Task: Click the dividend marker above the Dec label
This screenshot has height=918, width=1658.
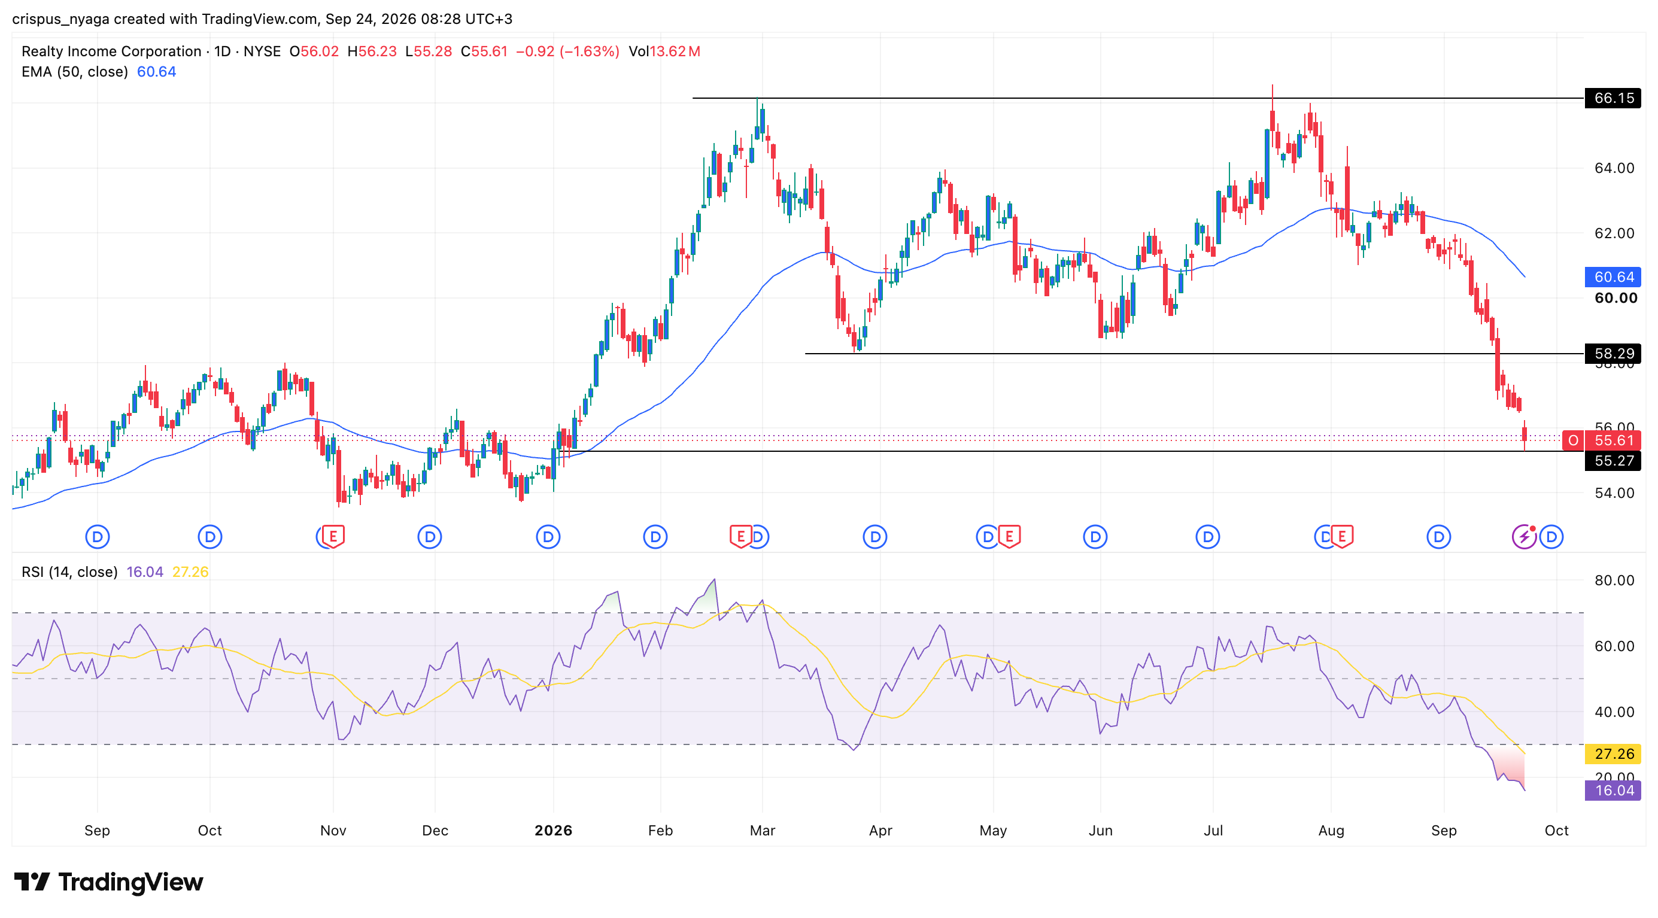Action: [x=429, y=537]
